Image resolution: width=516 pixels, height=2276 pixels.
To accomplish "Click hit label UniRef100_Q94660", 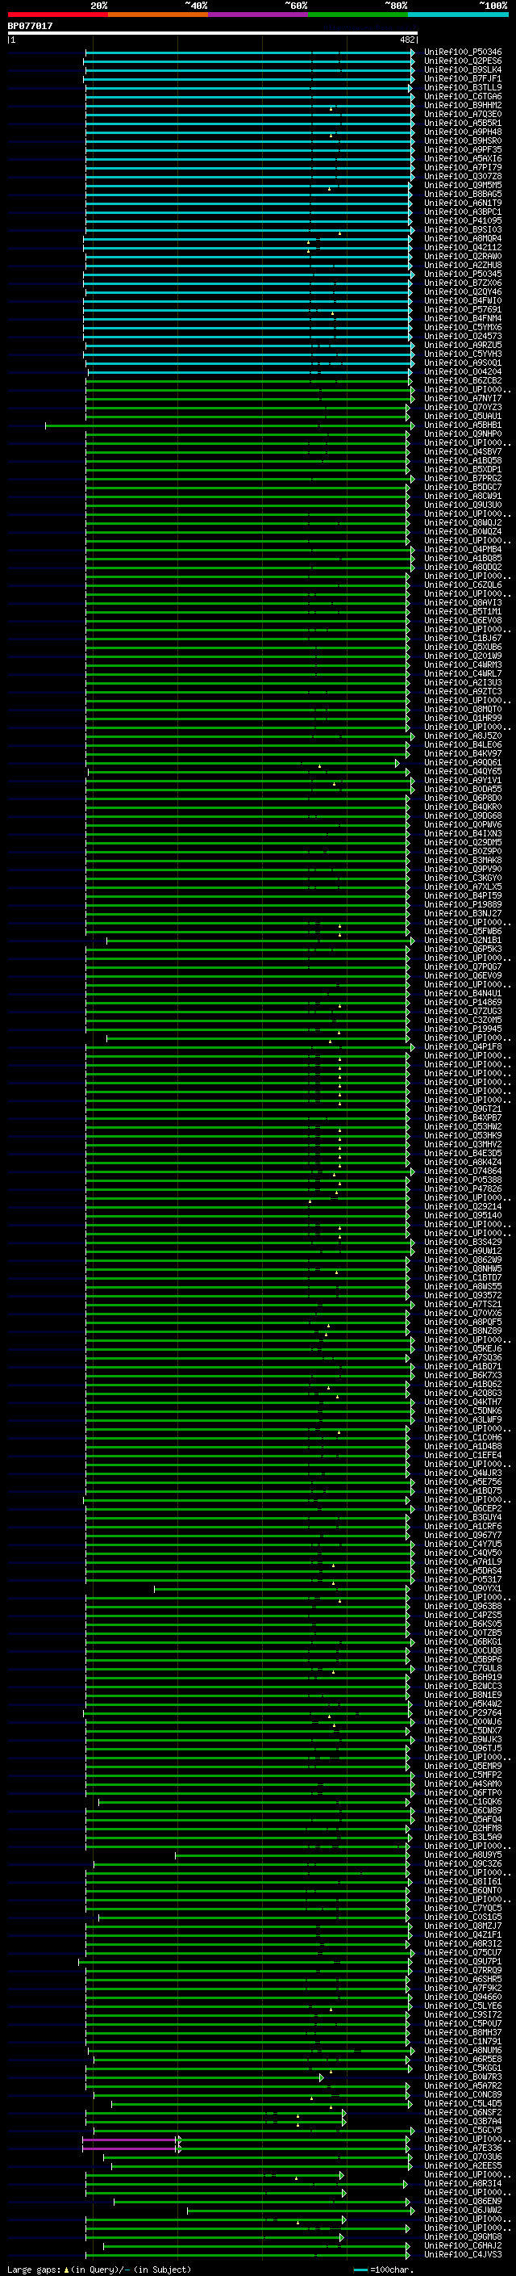I will point(463,1996).
